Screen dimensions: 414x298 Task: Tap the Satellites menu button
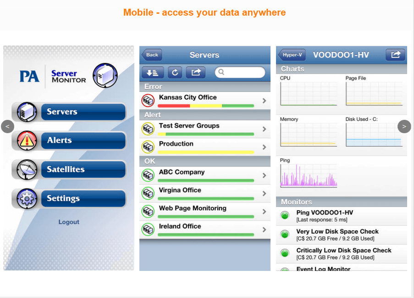point(83,169)
